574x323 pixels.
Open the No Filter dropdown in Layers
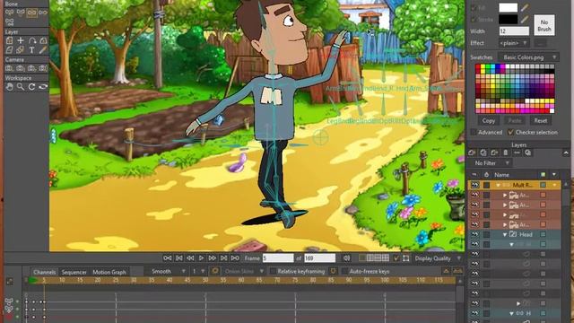491,163
